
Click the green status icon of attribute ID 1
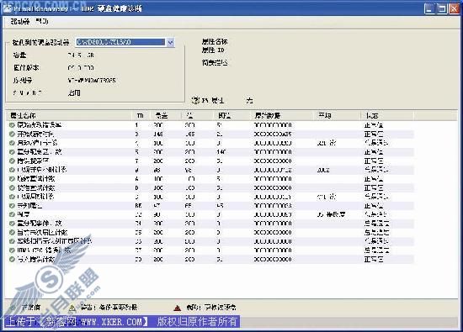[12, 125]
